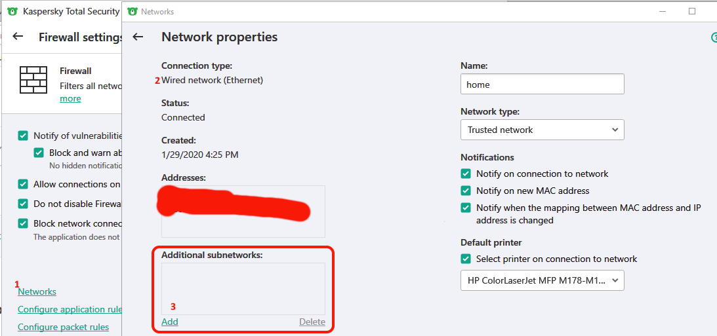Toggle MAC and IP mapping change notification
This screenshot has height=336, width=717.
click(x=466, y=208)
